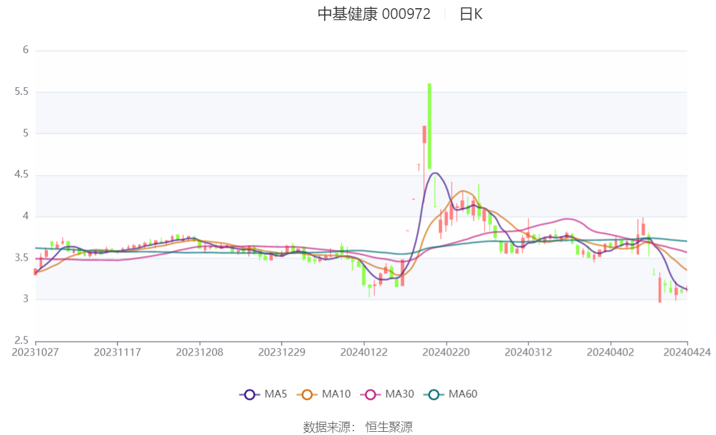This screenshot has width=716, height=435.
Task: Click the 5.5 value on the y-axis
Action: pyautogui.click(x=22, y=92)
